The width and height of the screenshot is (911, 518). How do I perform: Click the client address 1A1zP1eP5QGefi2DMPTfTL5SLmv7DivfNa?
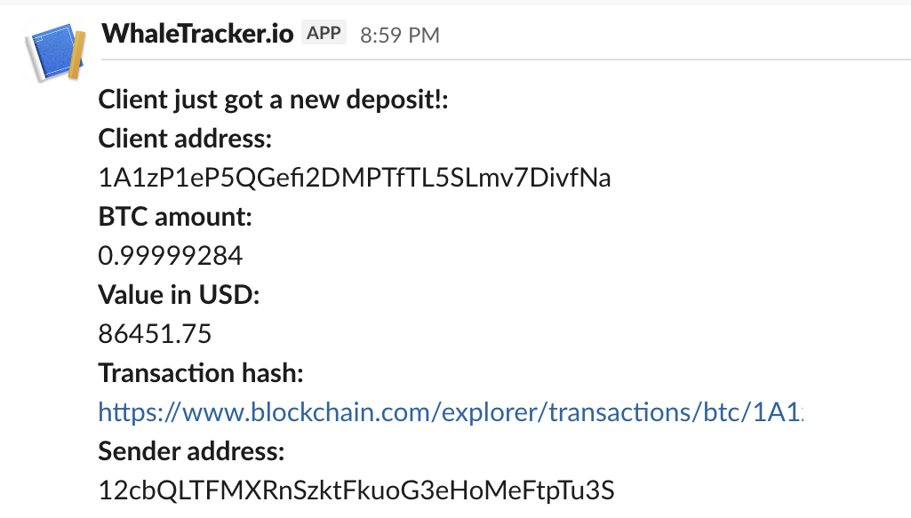click(355, 178)
